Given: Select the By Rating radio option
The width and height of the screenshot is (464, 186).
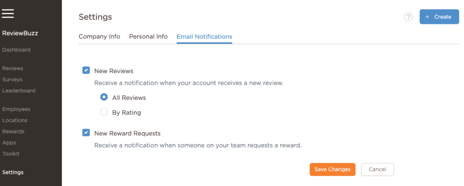Looking at the screenshot, I should click(104, 112).
